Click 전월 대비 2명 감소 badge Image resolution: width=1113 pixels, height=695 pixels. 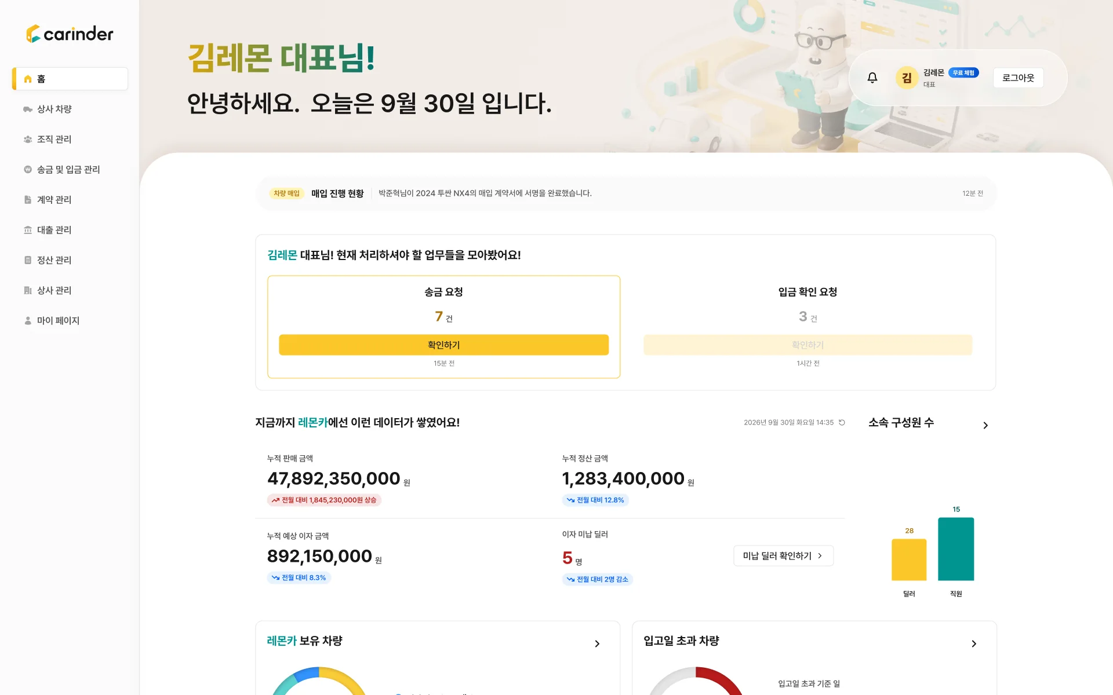tap(597, 579)
